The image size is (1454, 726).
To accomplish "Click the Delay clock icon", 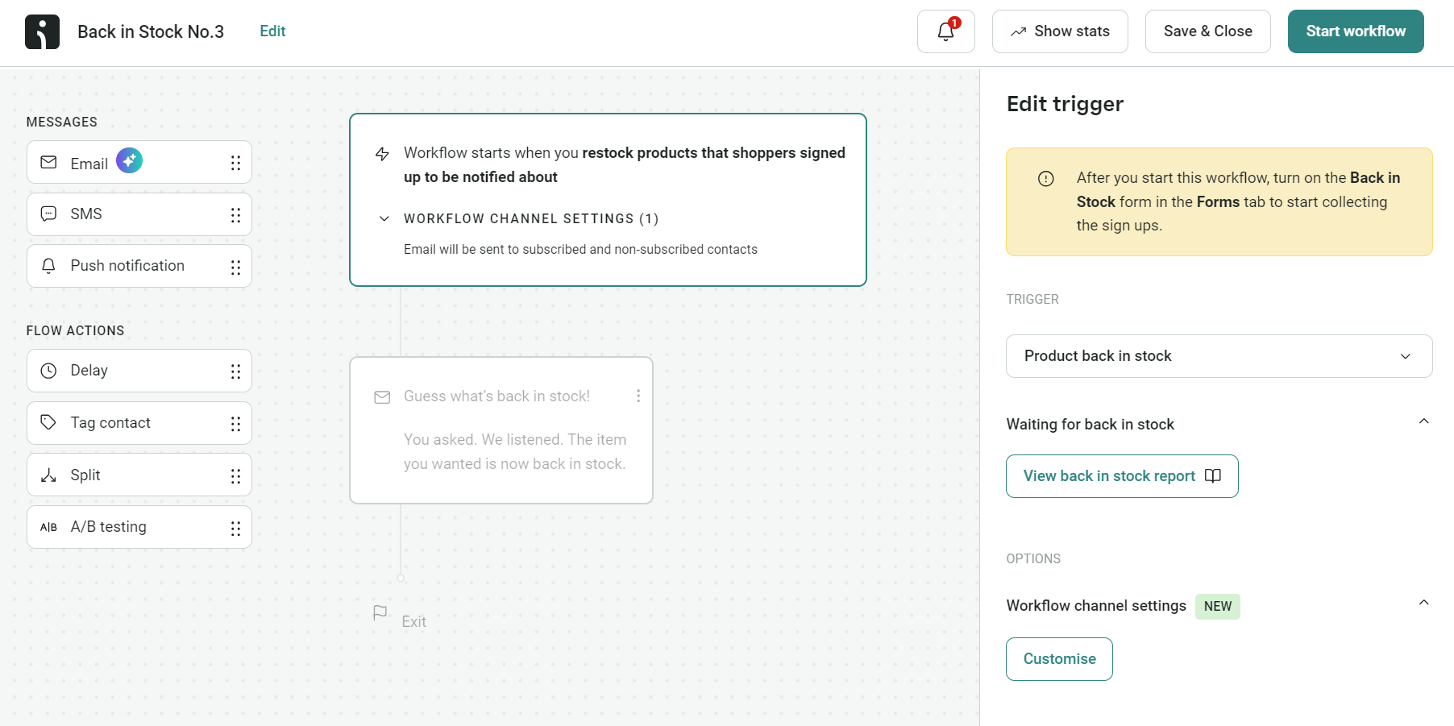I will pyautogui.click(x=48, y=371).
